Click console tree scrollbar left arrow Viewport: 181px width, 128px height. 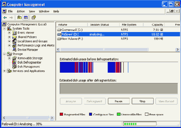4,118
